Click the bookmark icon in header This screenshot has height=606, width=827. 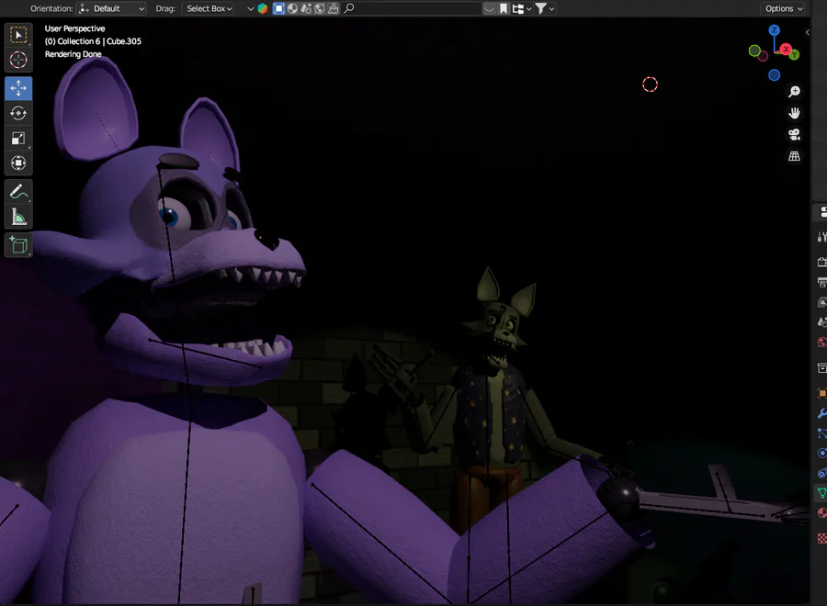coord(504,8)
